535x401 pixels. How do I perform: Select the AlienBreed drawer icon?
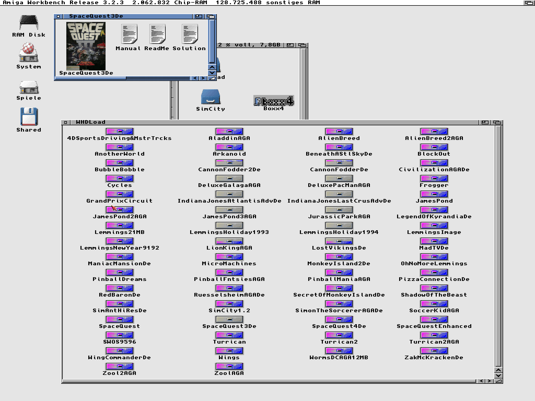[339, 131]
